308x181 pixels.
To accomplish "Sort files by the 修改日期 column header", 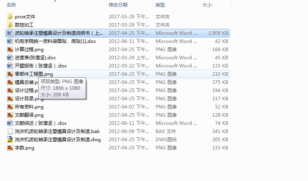I will coord(118,5).
